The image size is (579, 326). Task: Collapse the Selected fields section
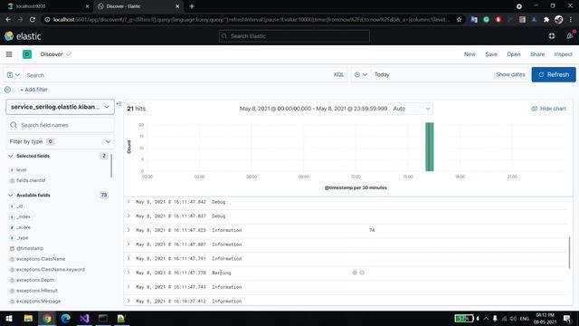pyautogui.click(x=11, y=156)
